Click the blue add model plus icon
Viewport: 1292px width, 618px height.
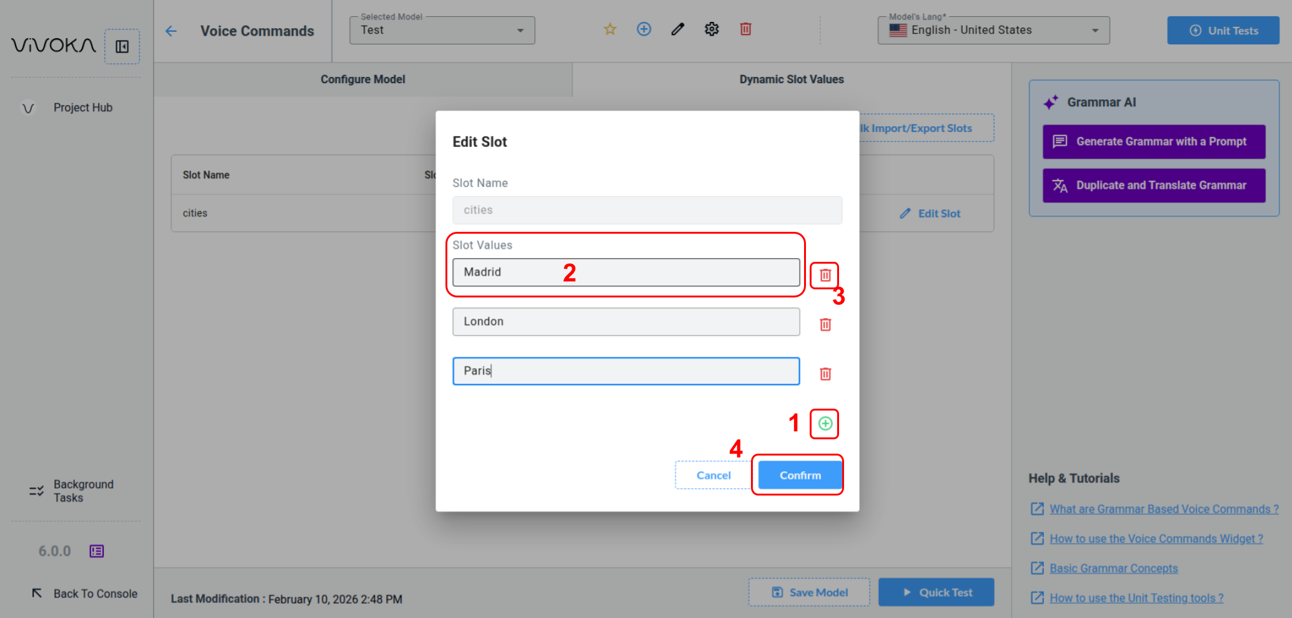(x=644, y=29)
